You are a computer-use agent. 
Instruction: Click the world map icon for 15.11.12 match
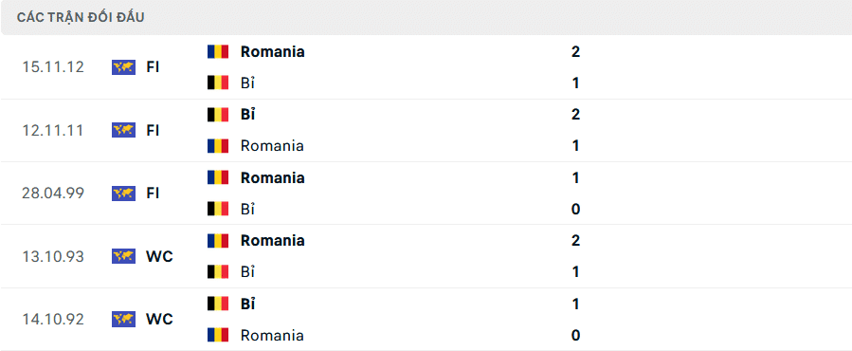pos(123,67)
